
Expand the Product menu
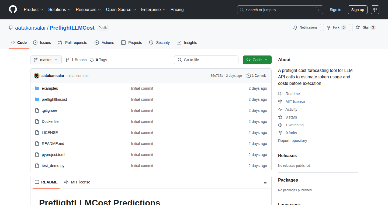click(33, 10)
